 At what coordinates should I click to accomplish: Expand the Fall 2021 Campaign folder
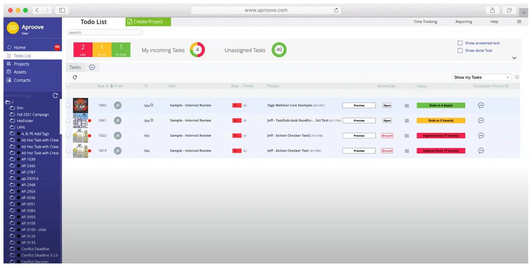9,115
